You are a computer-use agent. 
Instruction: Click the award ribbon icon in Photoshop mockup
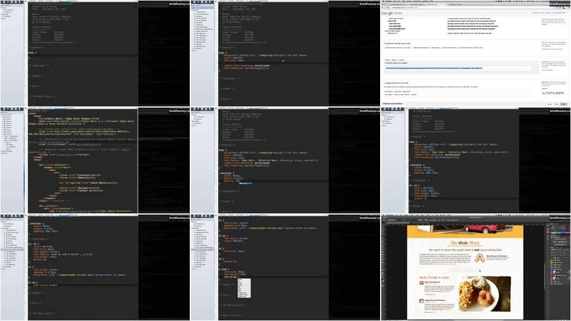point(479,258)
